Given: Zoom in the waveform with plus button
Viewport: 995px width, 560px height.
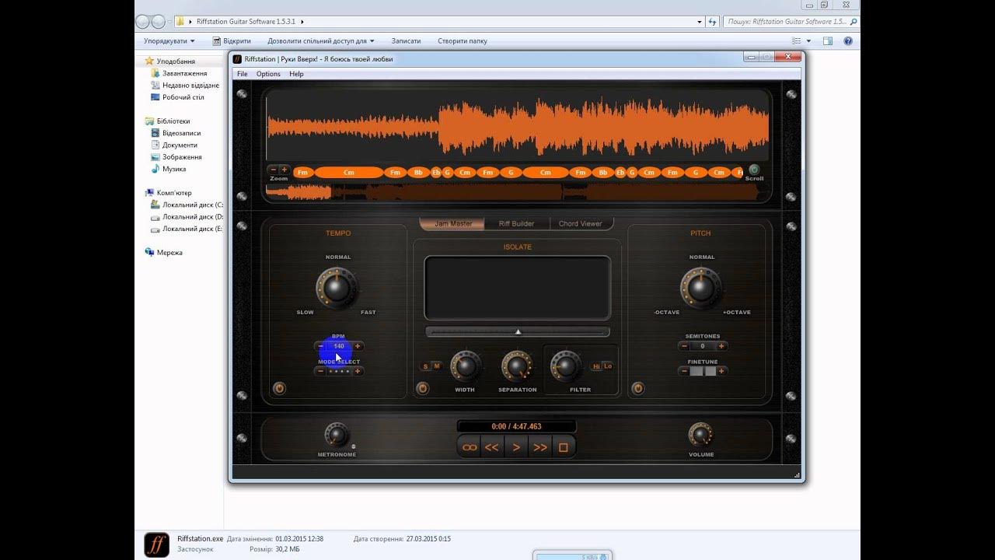Looking at the screenshot, I should [x=284, y=170].
